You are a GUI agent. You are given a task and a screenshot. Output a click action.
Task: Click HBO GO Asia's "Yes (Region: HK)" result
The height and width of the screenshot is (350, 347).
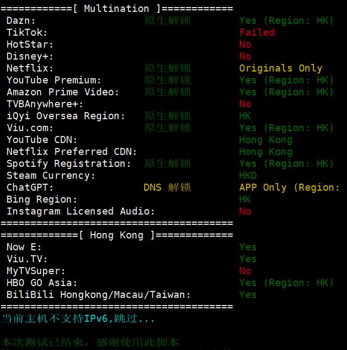click(286, 283)
